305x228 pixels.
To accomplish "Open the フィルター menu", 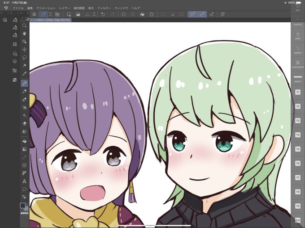I will pyautogui.click(x=104, y=8).
